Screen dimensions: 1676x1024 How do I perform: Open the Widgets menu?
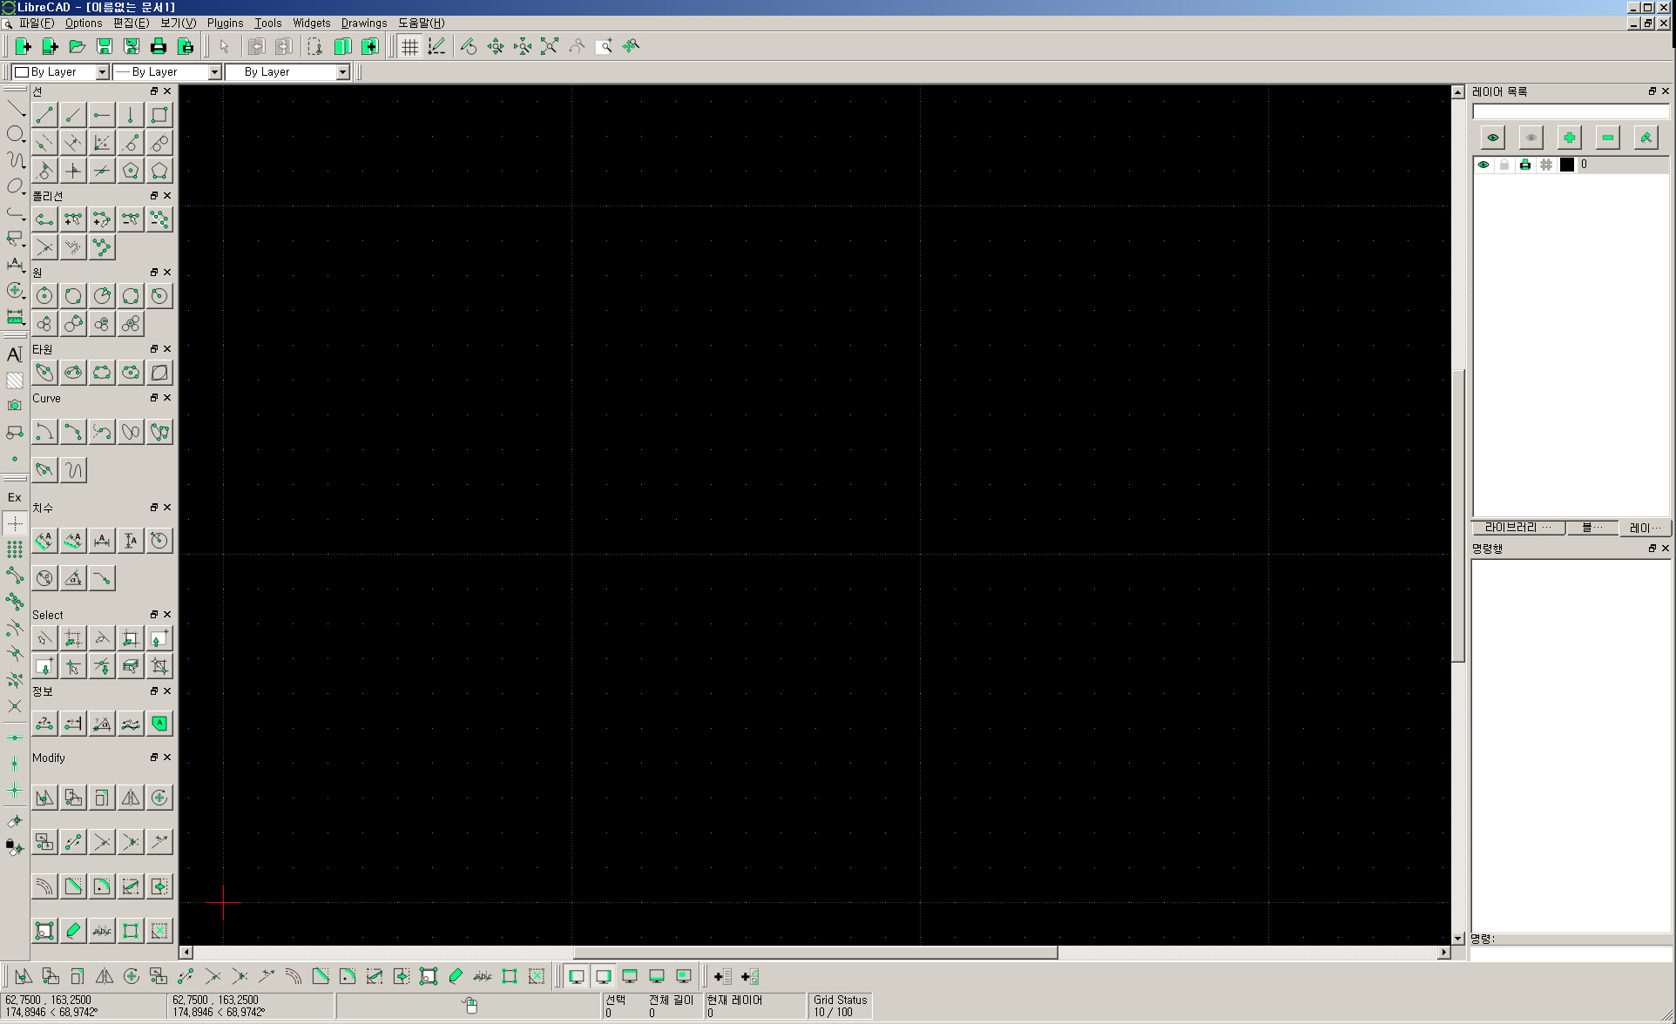tap(311, 24)
